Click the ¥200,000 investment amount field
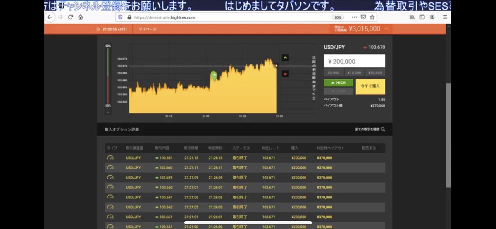 tap(354, 61)
